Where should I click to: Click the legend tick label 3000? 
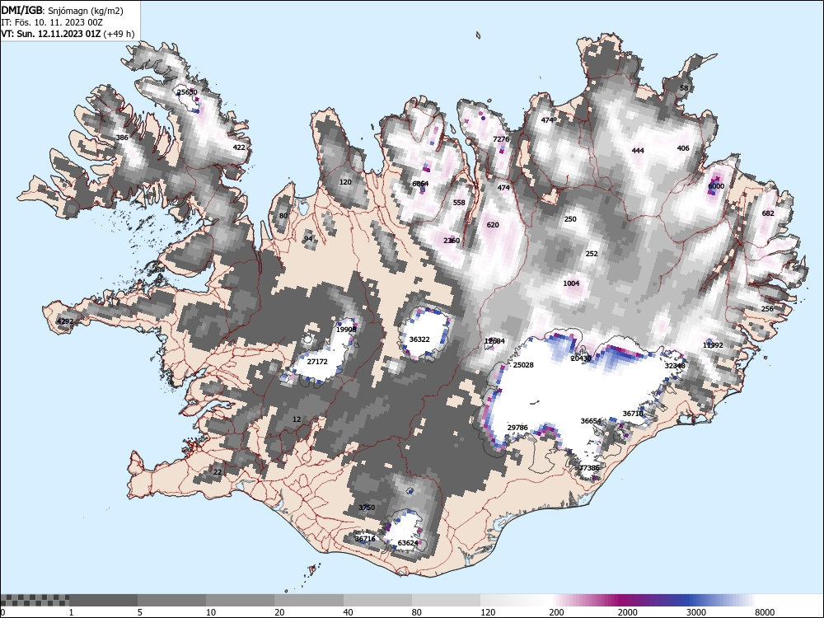[x=696, y=612]
